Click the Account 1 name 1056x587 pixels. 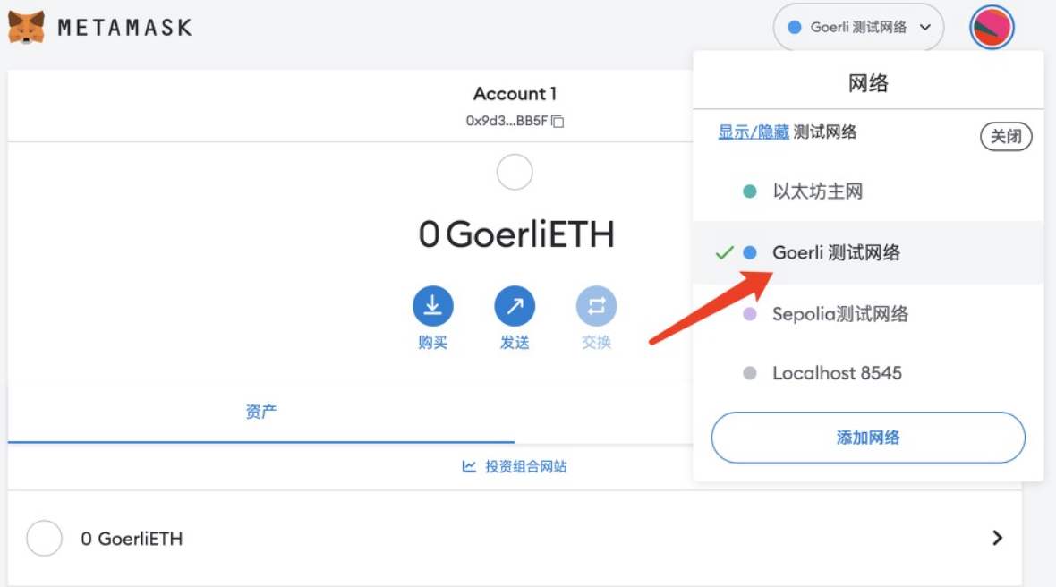[x=515, y=94]
